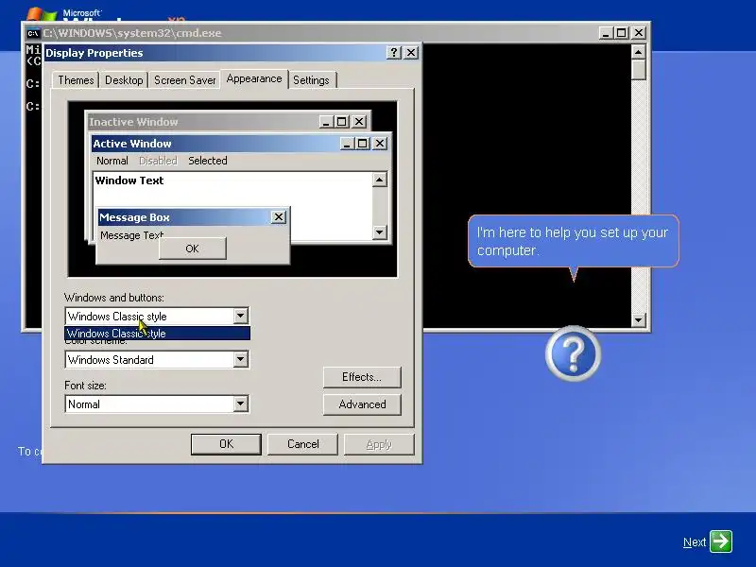The height and width of the screenshot is (567, 756).
Task: Close the Display Properties dialog
Action: click(x=411, y=53)
